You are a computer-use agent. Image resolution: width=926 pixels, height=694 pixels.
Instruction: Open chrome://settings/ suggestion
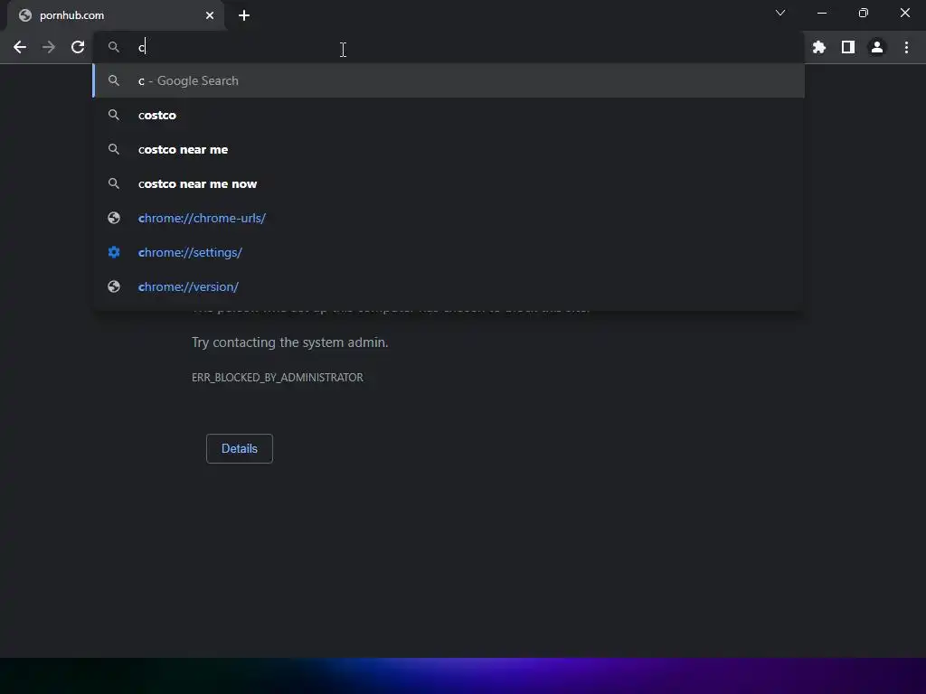tap(449, 252)
